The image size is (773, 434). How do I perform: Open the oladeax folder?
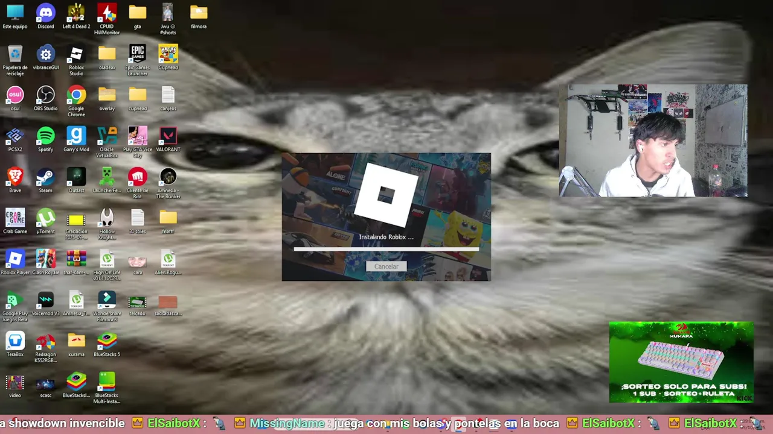point(107,58)
